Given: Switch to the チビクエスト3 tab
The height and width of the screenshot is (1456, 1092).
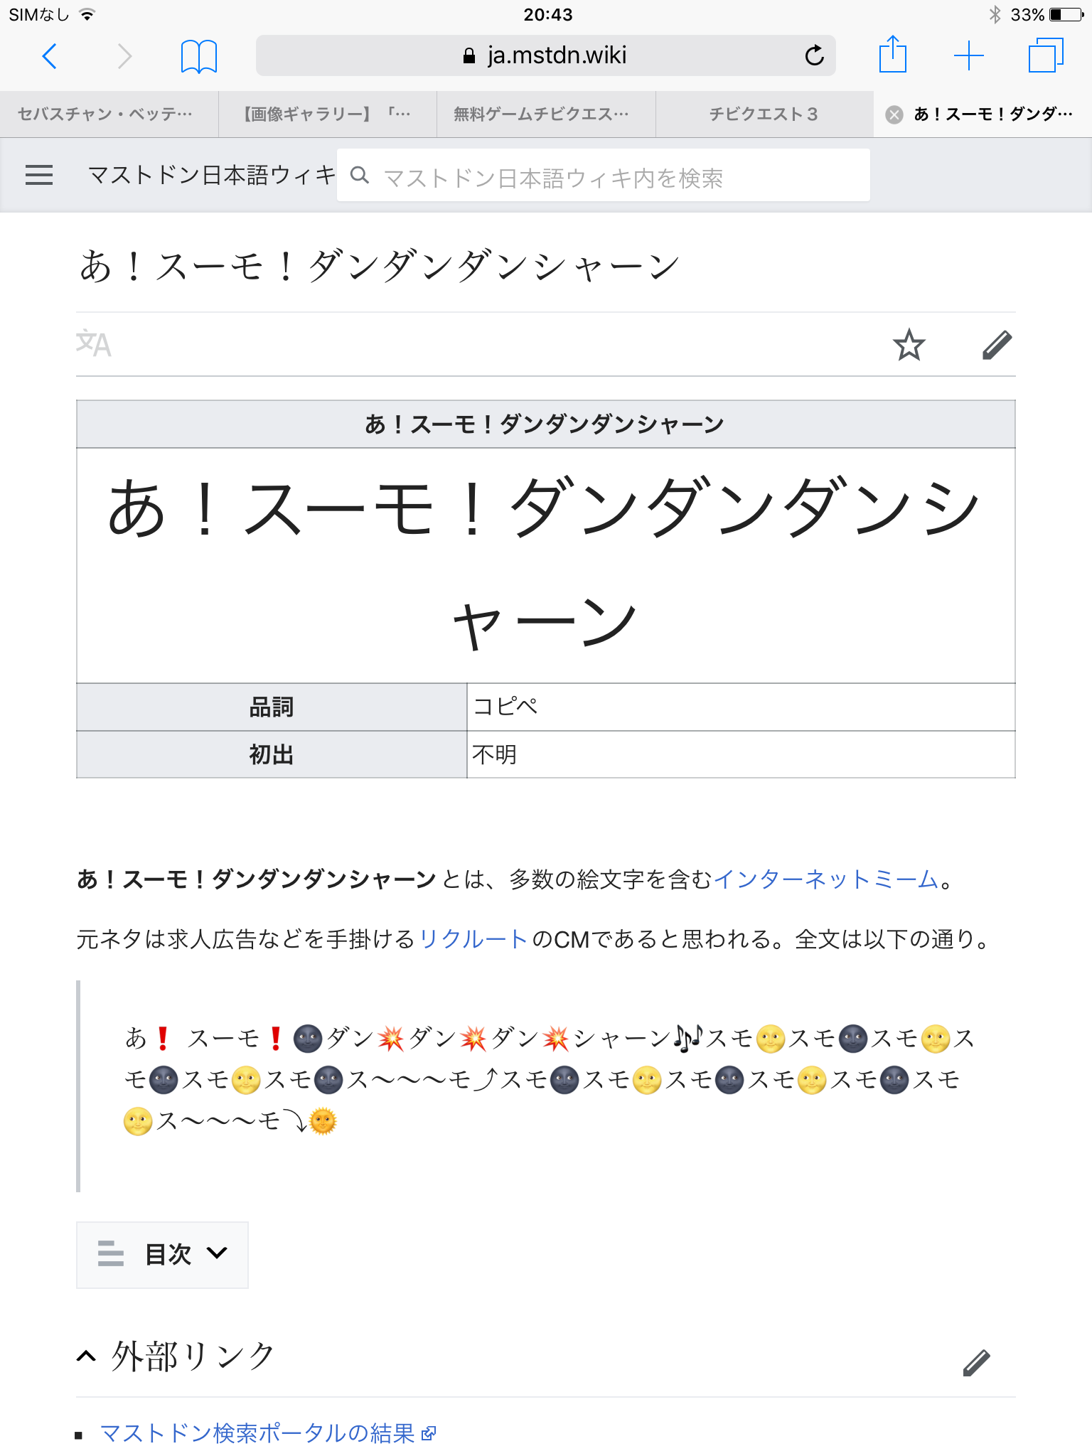Looking at the screenshot, I should click(764, 114).
